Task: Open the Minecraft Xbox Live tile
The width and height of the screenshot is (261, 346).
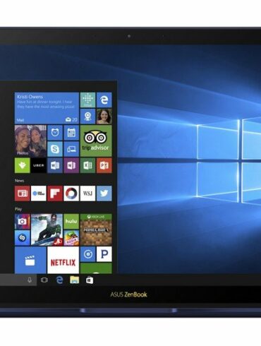Action: pyautogui.click(x=96, y=229)
